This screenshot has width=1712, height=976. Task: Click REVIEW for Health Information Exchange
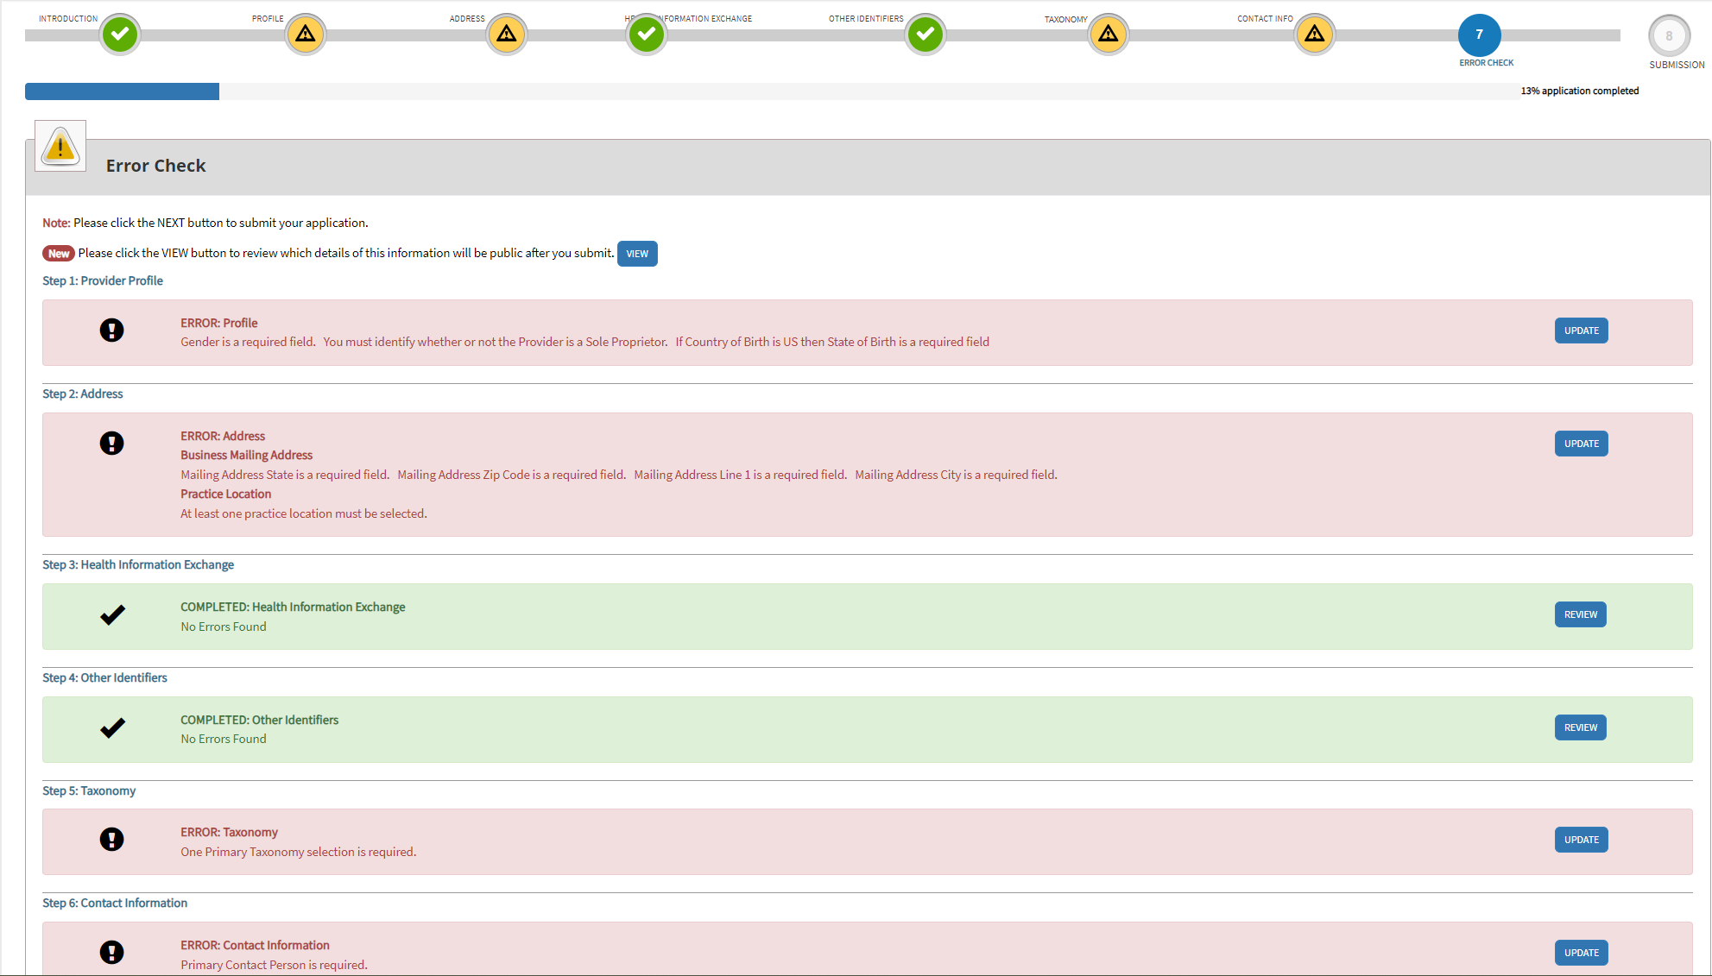point(1580,614)
